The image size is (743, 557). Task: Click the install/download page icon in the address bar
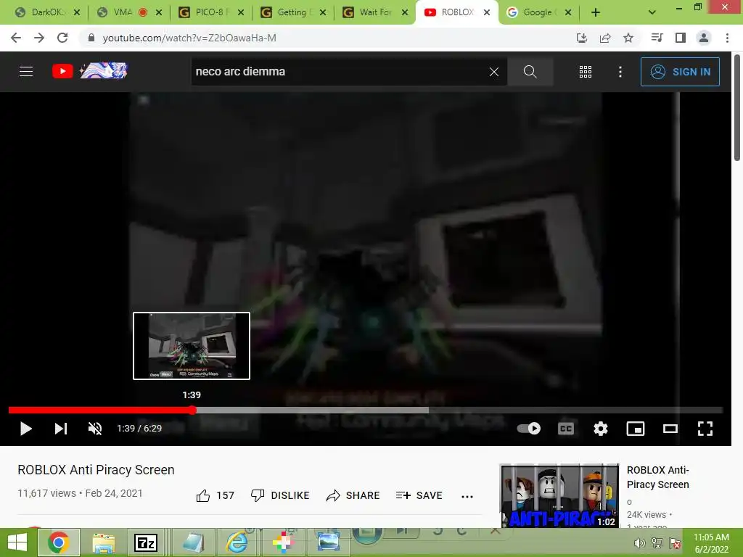(x=581, y=38)
